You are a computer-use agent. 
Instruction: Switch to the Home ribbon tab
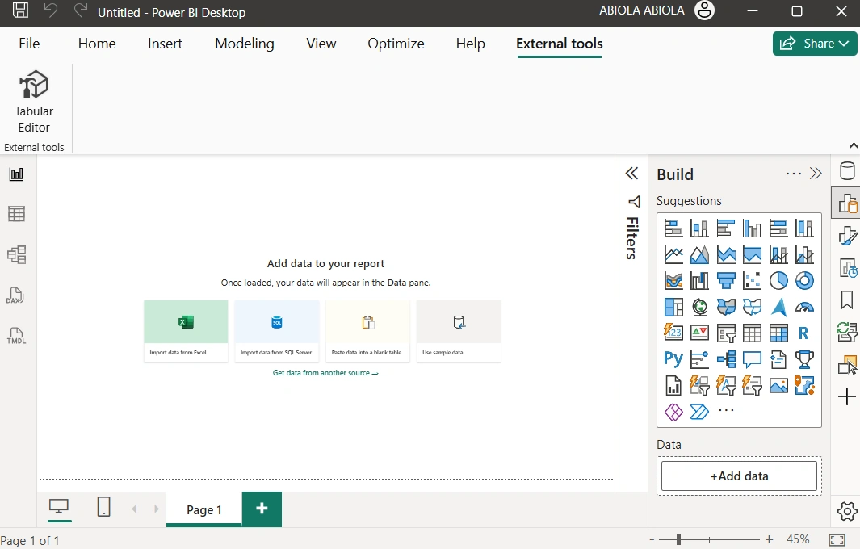[x=97, y=44]
